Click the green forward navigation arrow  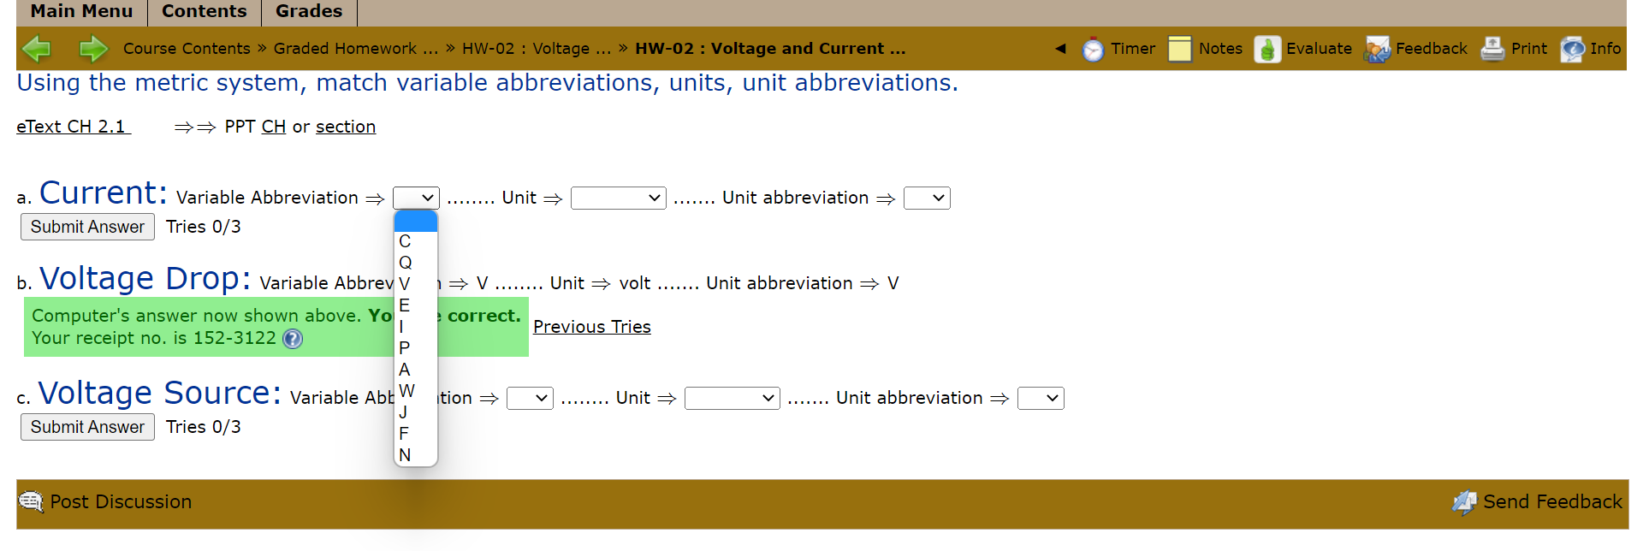point(93,49)
